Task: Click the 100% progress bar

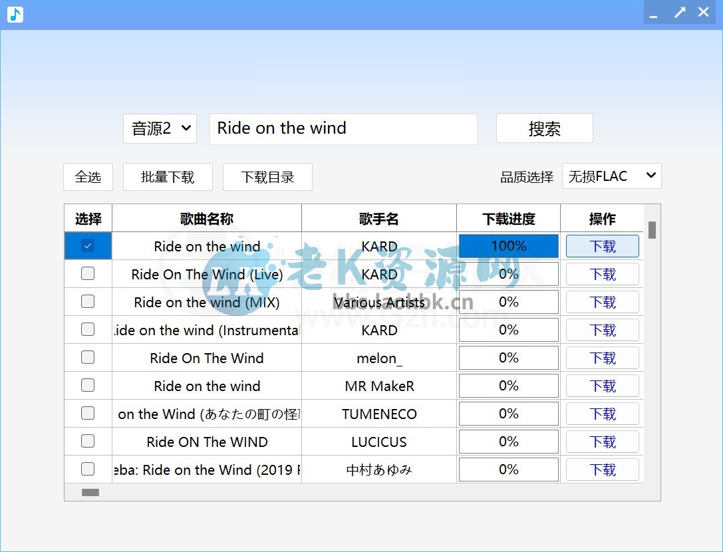Action: coord(509,246)
